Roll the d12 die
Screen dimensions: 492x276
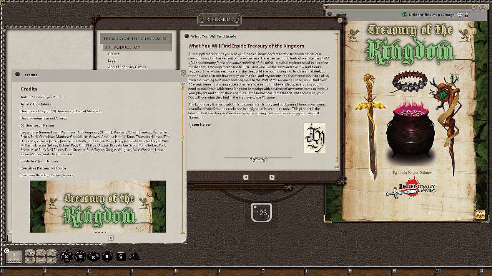(80, 256)
